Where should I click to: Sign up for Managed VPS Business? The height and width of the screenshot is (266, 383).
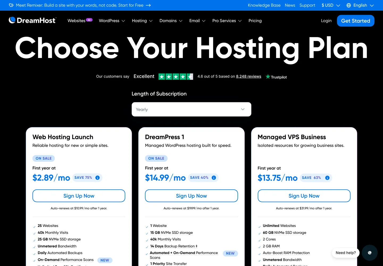coord(304,196)
